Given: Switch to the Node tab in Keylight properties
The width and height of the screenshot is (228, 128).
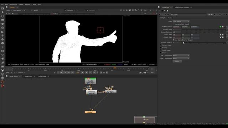Looking at the screenshot, I should tap(170, 18).
